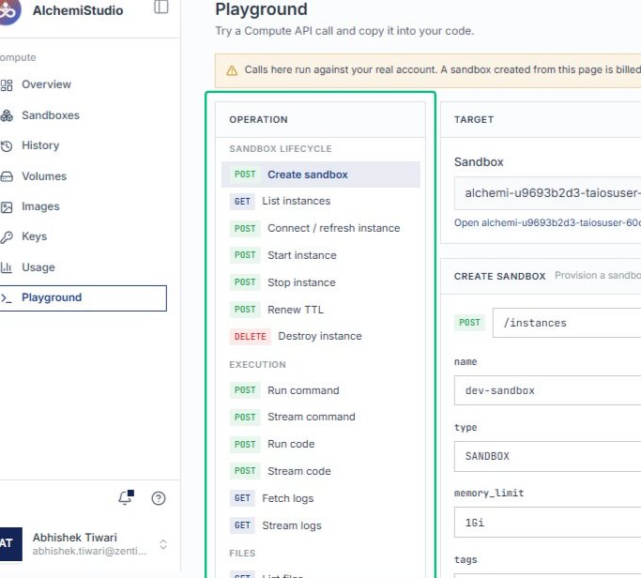641x578 pixels.
Task: Click the Playground page title
Action: coord(261,9)
